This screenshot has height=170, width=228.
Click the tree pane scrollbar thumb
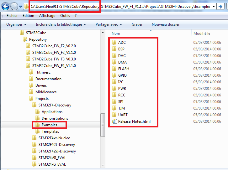coord(103,125)
